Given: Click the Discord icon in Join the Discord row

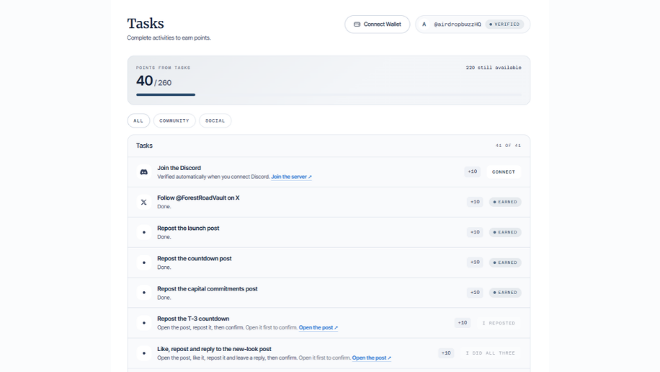Looking at the screenshot, I should (x=143, y=172).
